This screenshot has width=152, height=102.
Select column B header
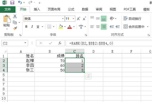click(50, 51)
